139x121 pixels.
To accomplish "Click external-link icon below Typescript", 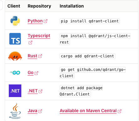I will [x=30, y=43].
